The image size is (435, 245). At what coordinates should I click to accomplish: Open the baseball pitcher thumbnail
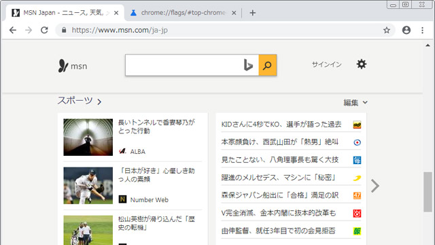(88, 186)
